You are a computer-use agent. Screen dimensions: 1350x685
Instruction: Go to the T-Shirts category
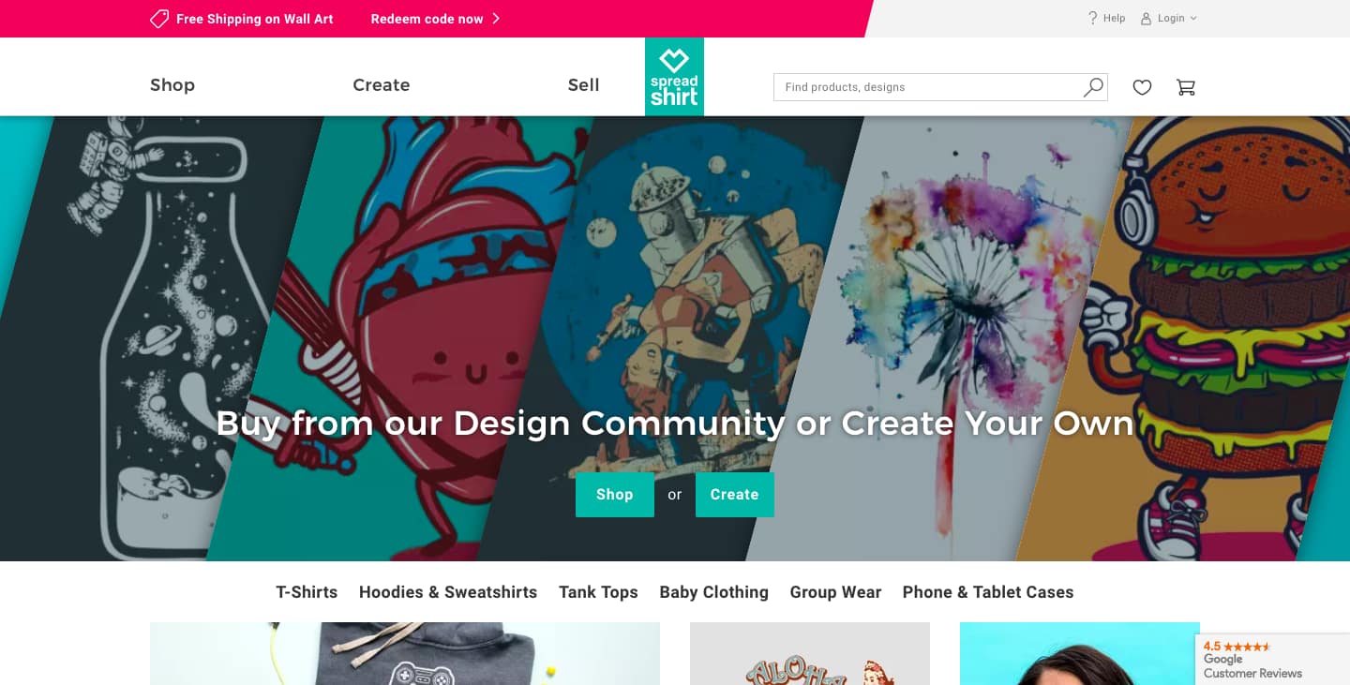[307, 592]
